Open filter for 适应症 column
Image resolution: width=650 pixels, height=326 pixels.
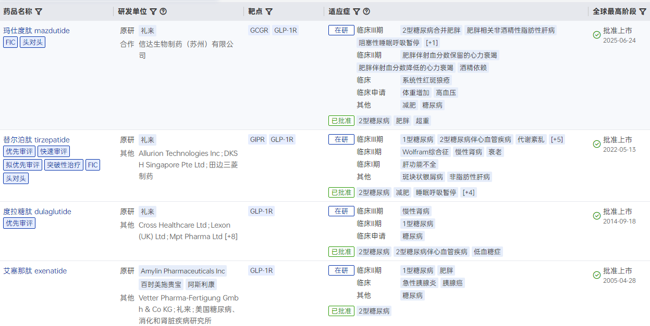pyautogui.click(x=357, y=11)
